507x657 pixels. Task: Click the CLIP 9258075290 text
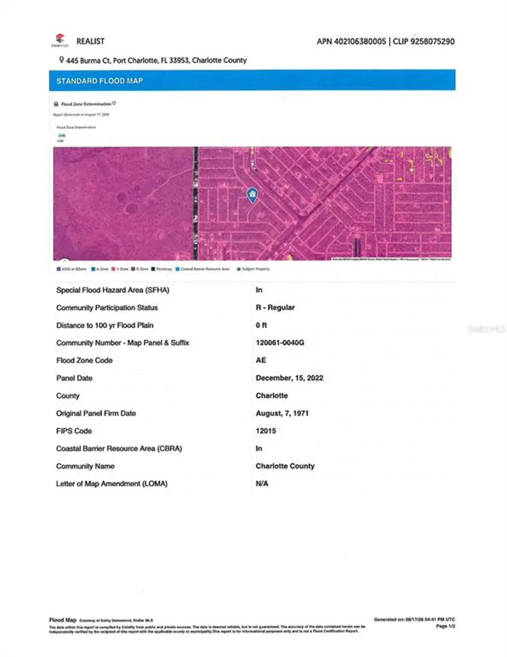click(x=424, y=41)
